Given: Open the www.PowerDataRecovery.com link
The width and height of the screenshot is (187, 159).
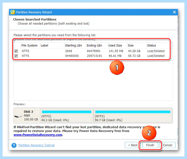Looking at the screenshot, I should point(38,135).
